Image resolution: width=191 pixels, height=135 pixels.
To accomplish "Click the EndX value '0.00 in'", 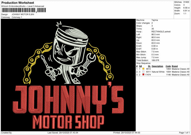I will point(155,46).
